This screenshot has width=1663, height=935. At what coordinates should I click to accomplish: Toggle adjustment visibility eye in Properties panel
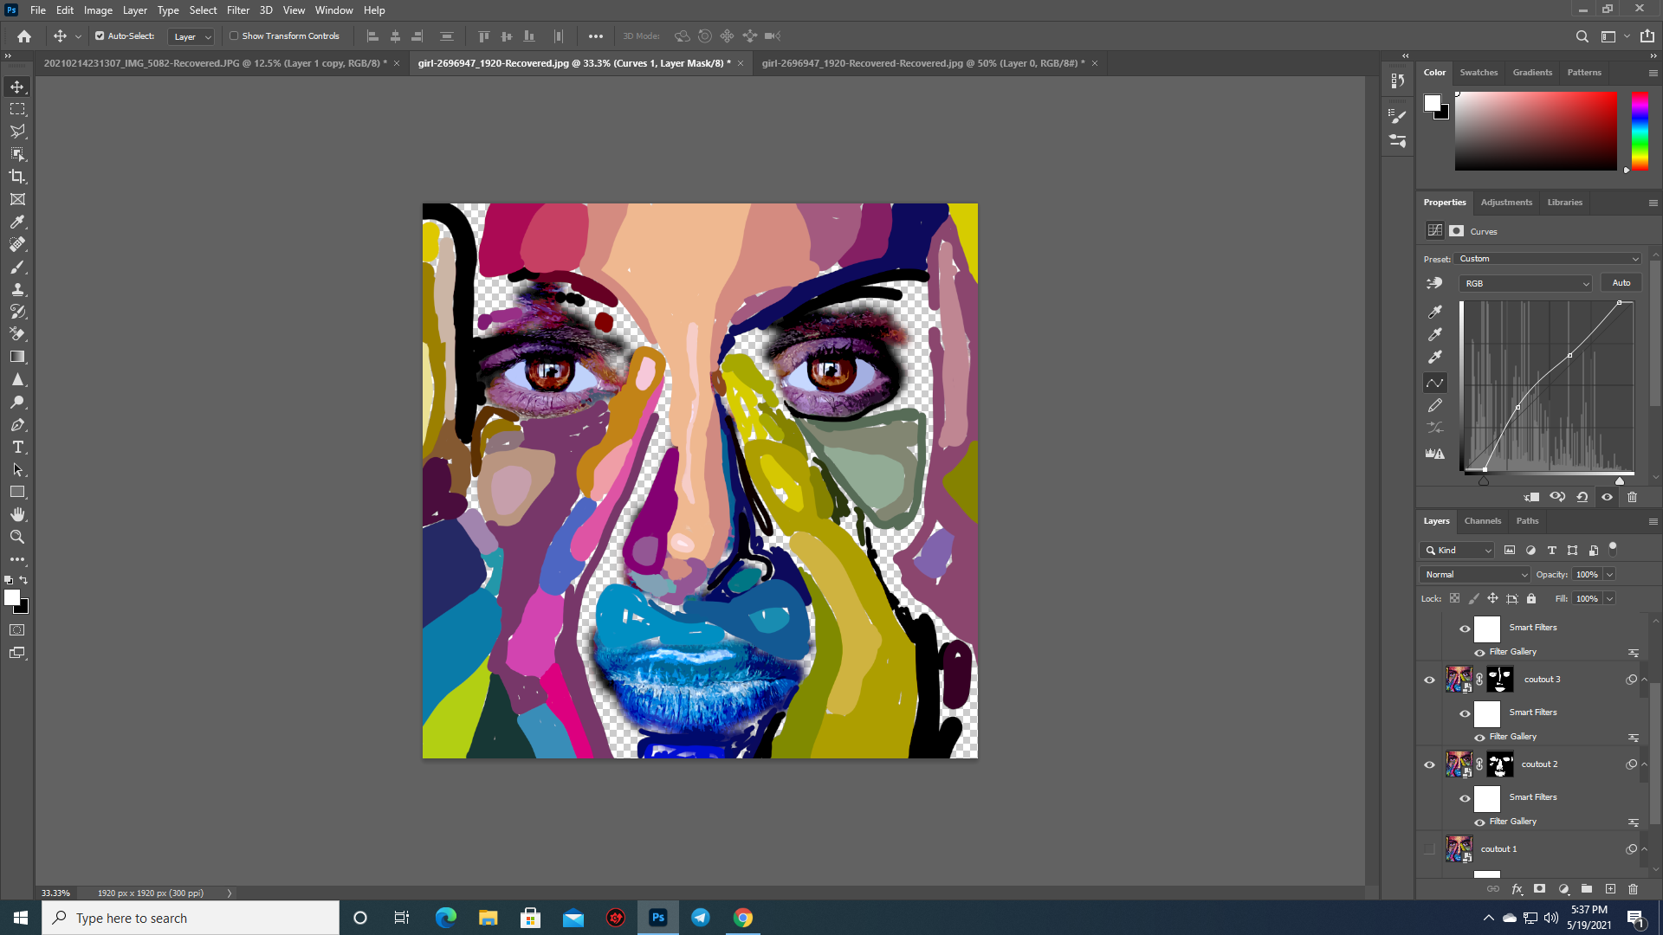click(x=1608, y=497)
